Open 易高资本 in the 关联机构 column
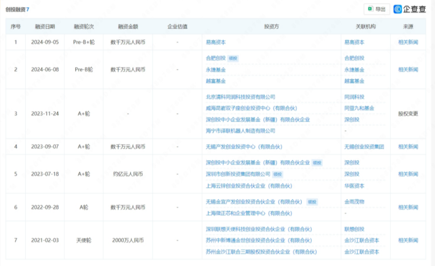The height and width of the screenshot is (266, 435). [x=354, y=42]
